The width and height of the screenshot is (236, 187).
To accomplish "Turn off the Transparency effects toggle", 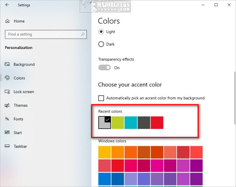I will (104, 68).
